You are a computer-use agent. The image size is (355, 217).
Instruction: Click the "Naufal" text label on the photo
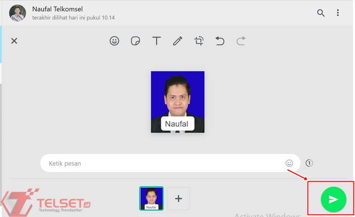coord(177,124)
